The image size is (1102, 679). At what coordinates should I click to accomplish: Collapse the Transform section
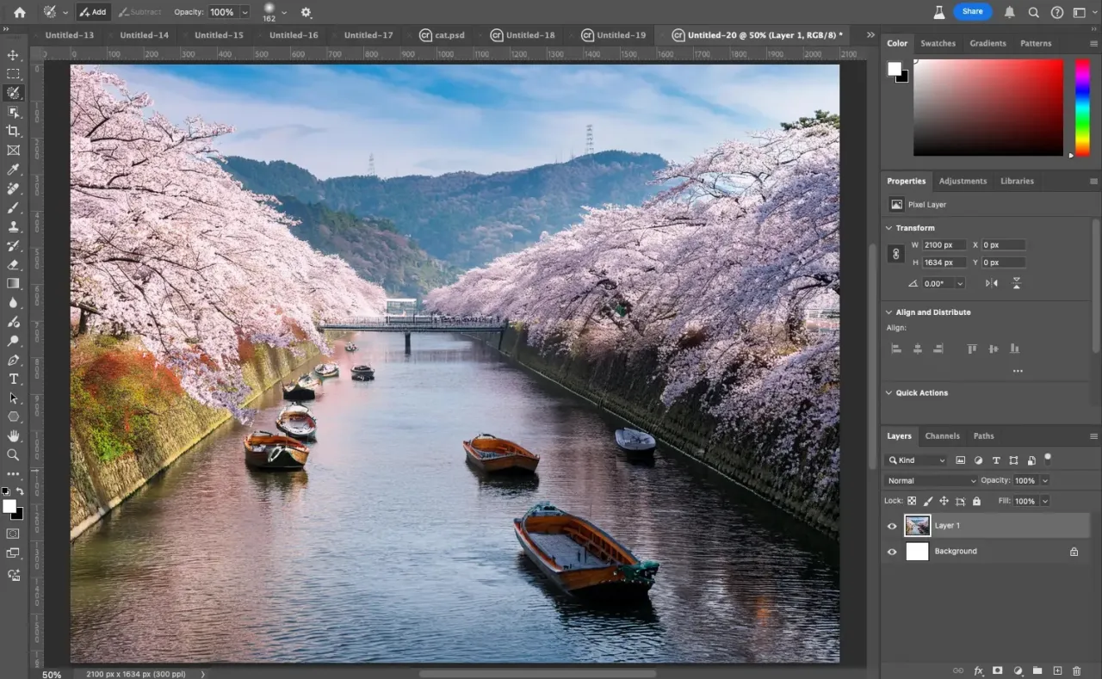pos(888,227)
